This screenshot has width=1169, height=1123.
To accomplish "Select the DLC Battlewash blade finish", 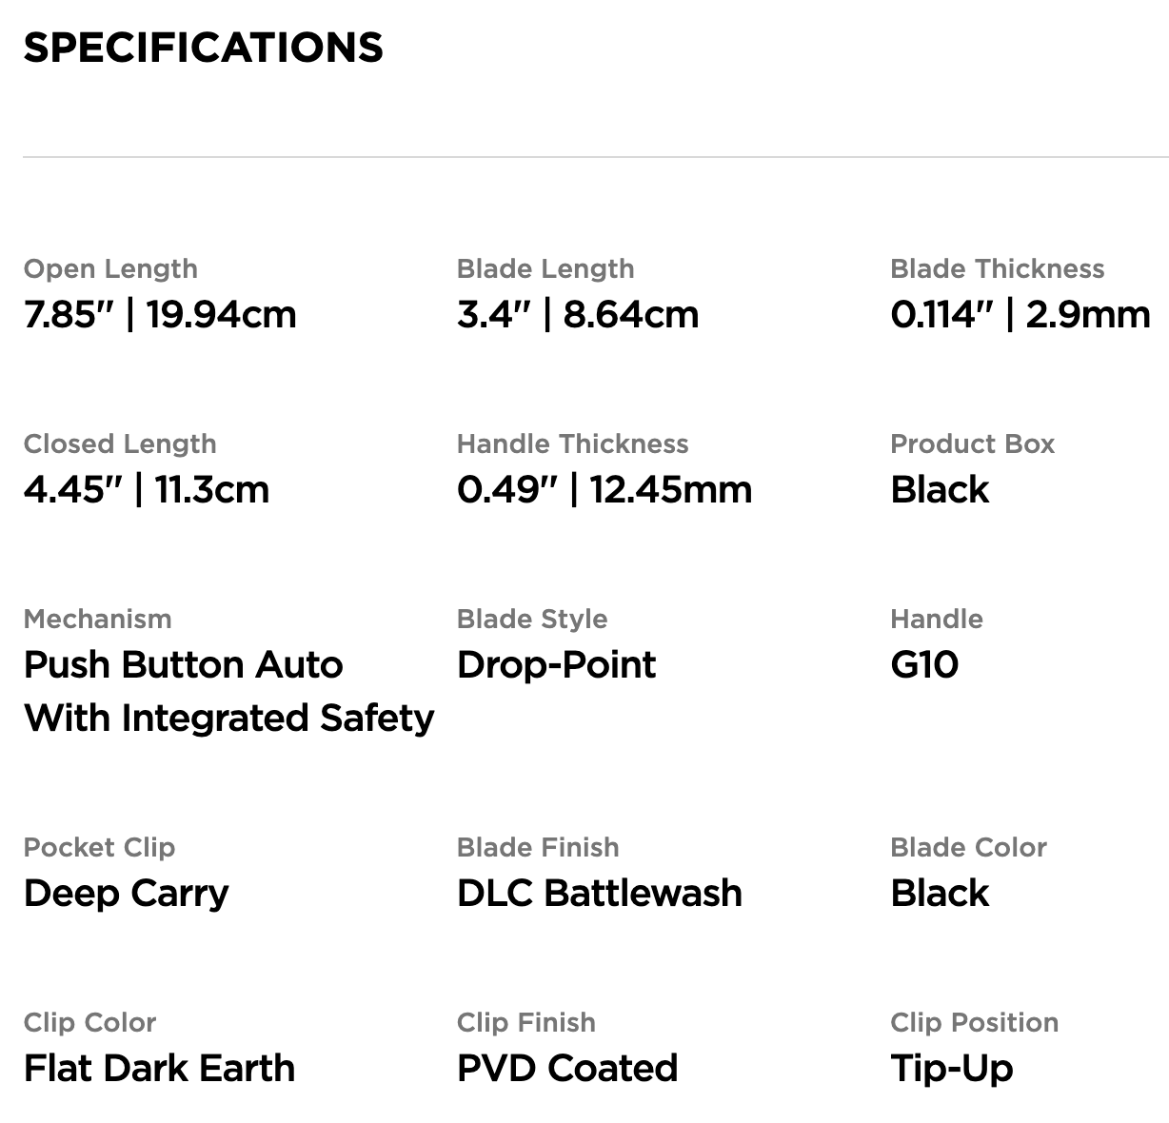I will click(600, 894).
